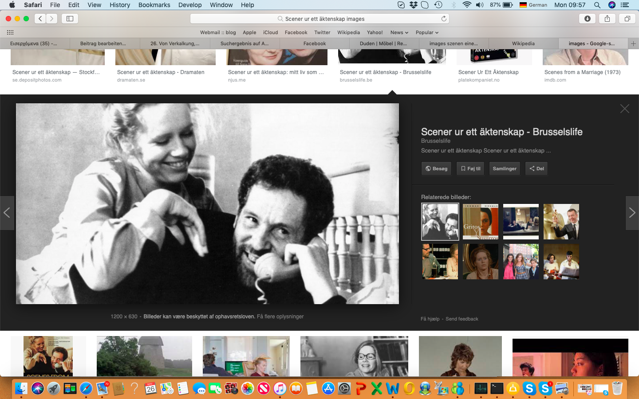Viewport: 639px width, 399px height.
Task: Switch to the Suchergebnis auf A... tab
Action: (245, 43)
